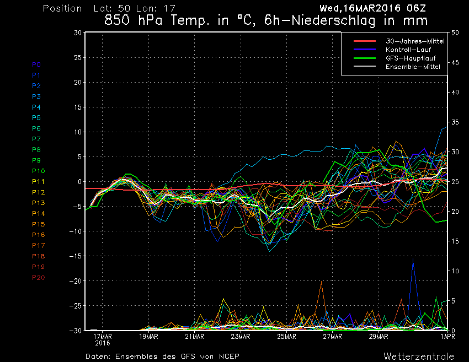469x362 pixels.
Task: Click the P15 ensemble member label
Action: [39, 224]
